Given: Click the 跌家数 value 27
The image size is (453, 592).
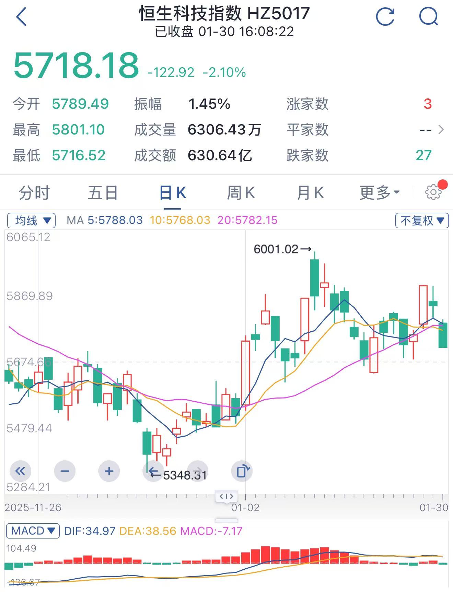Looking at the screenshot, I should [x=423, y=155].
